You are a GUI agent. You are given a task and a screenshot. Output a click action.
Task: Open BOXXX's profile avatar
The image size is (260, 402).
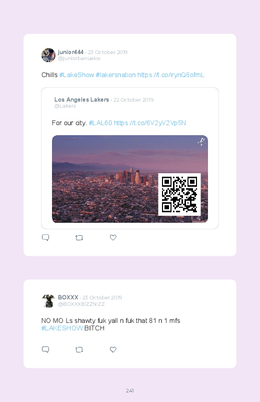pos(48,301)
